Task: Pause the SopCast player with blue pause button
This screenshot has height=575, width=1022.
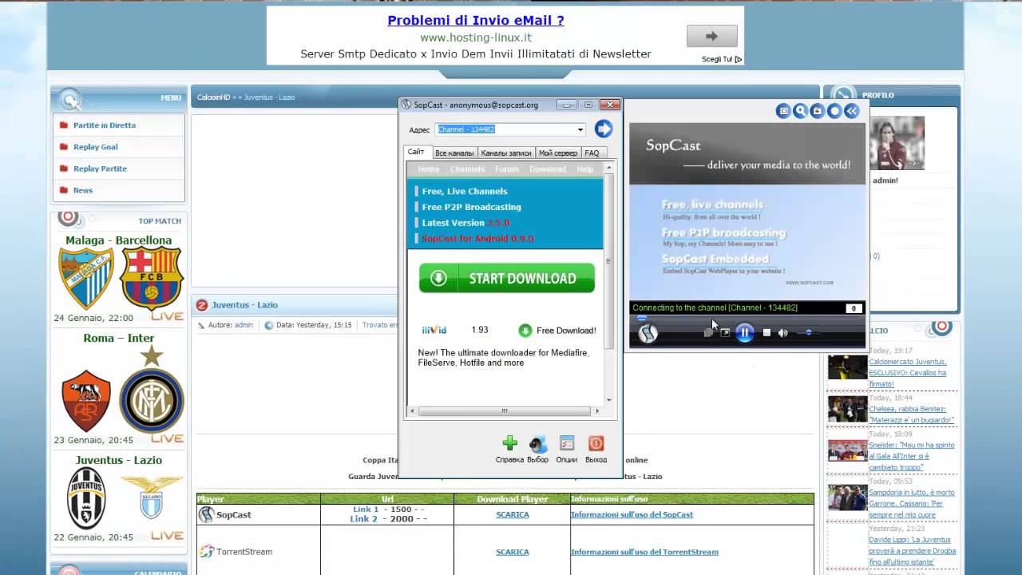Action: [x=744, y=333]
